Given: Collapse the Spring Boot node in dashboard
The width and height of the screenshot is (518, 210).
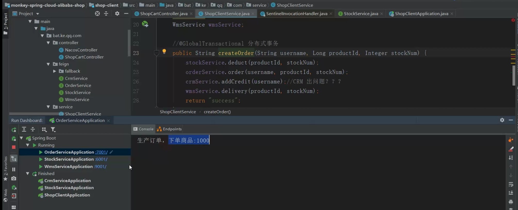Looking at the screenshot, I should (22, 138).
